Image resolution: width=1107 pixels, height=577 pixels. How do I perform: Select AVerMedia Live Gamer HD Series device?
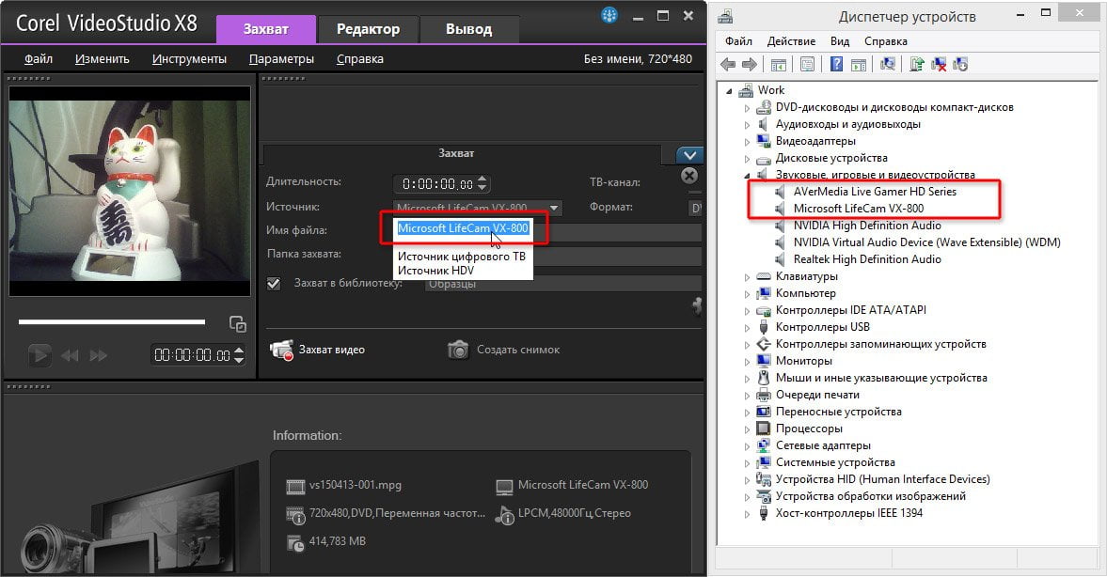pos(875,191)
